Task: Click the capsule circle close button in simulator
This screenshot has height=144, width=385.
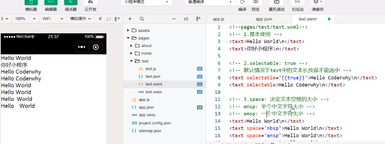Action: (96, 47)
